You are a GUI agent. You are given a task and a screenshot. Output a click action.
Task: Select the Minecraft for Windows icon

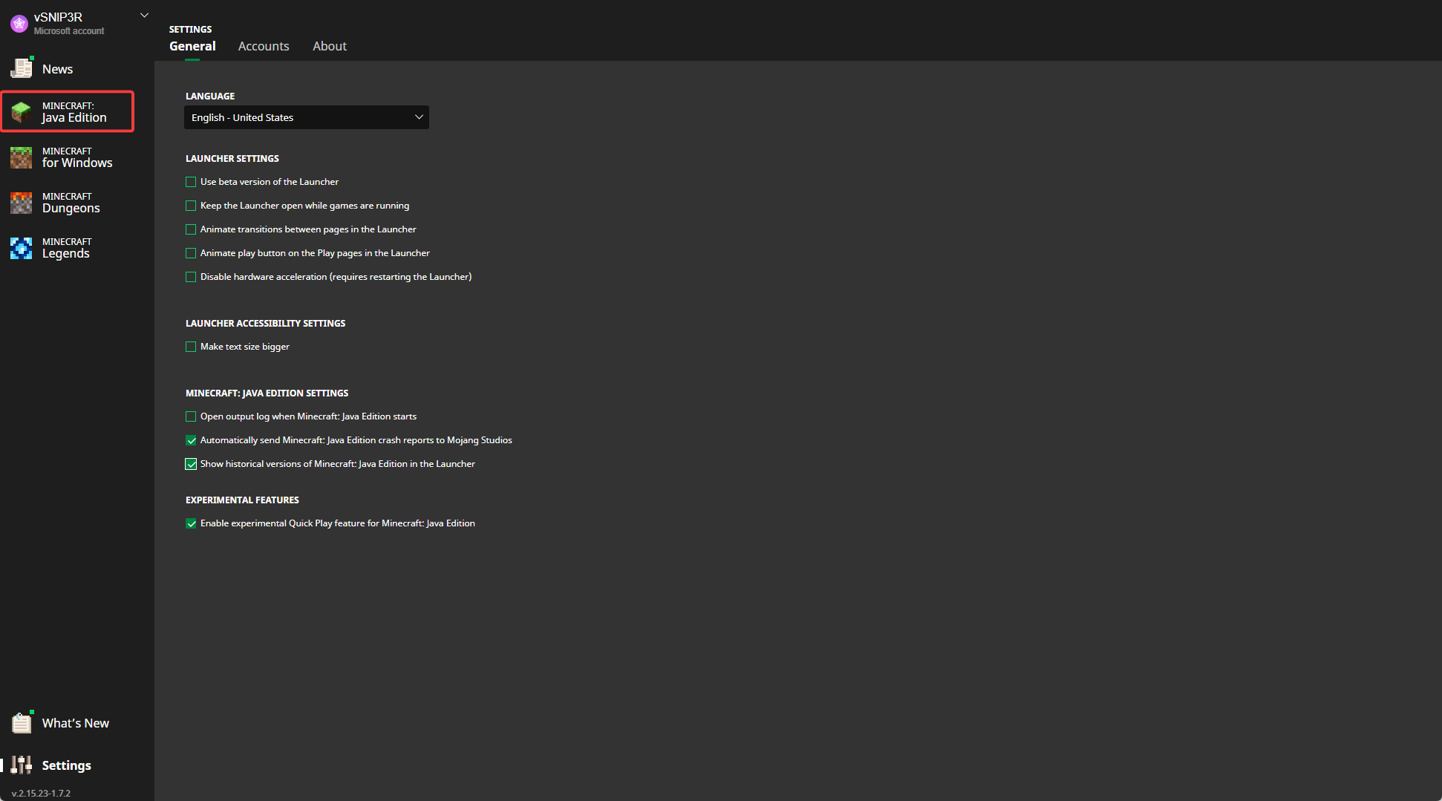pyautogui.click(x=22, y=157)
